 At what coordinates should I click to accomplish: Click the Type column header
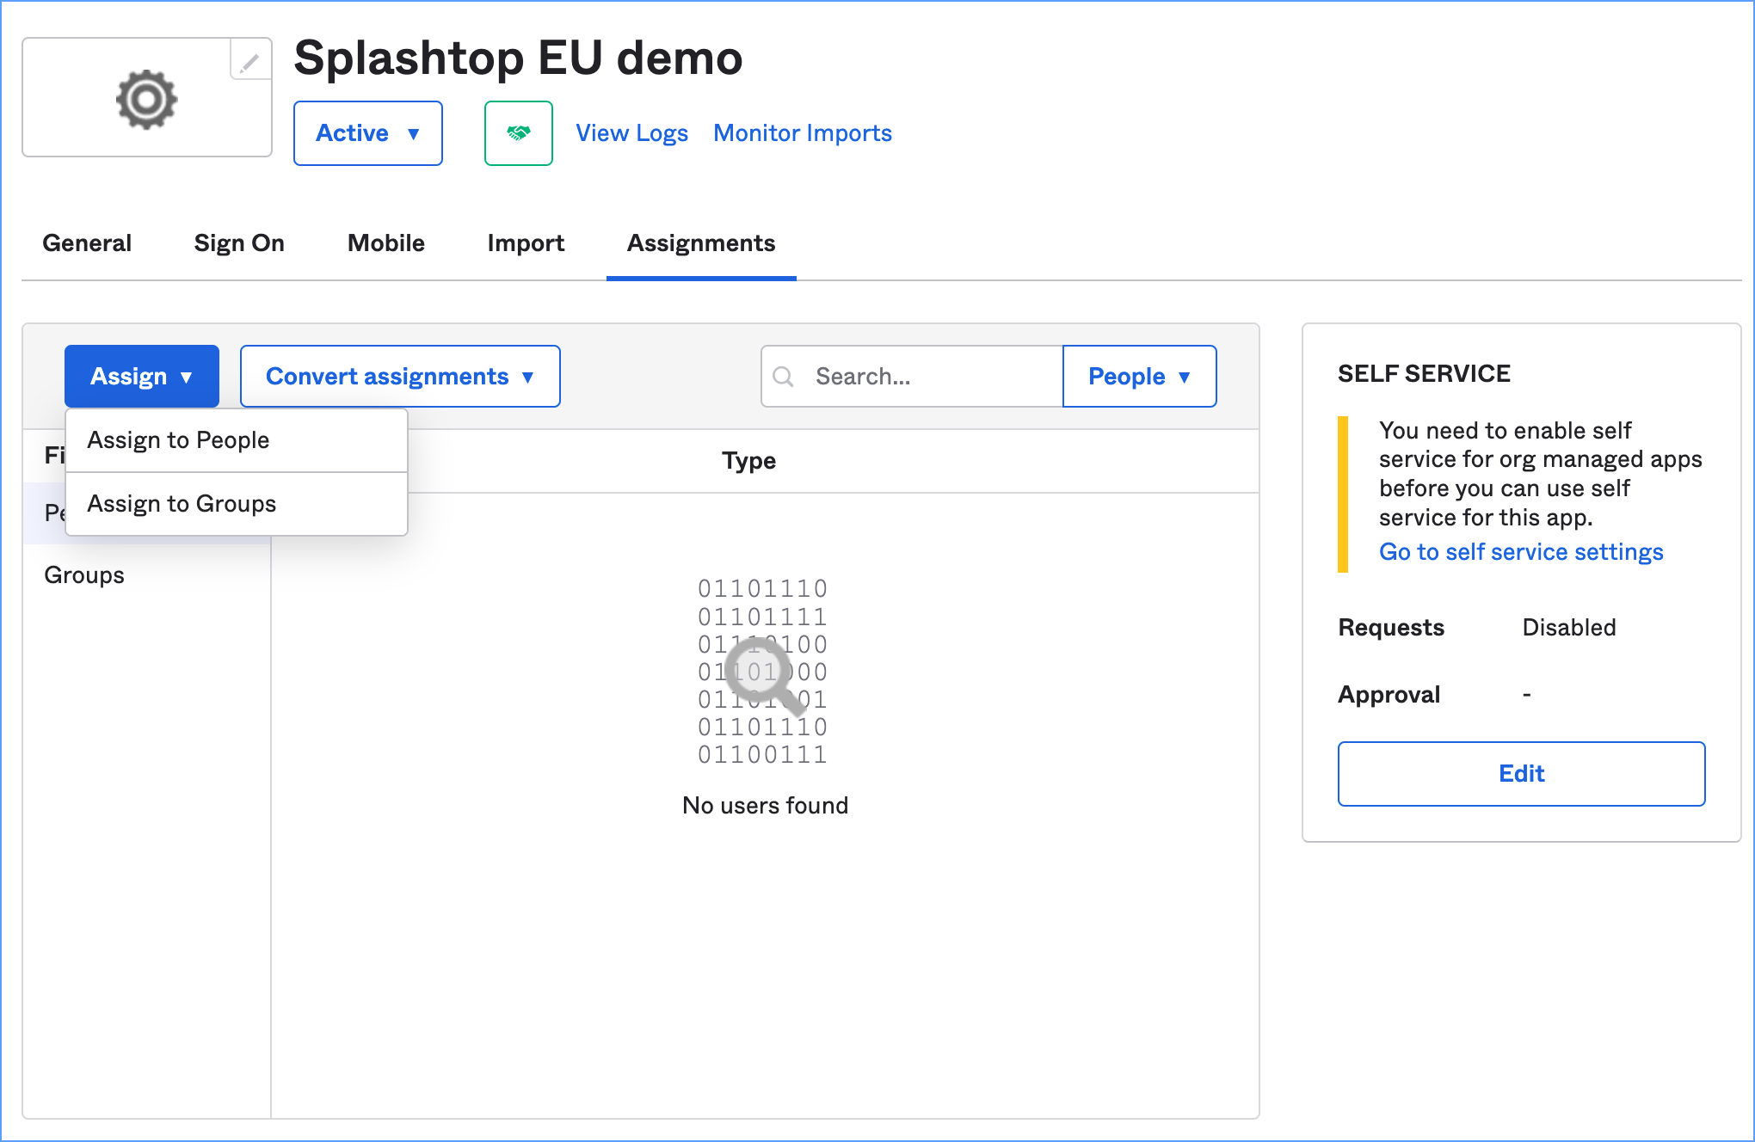pyautogui.click(x=748, y=461)
